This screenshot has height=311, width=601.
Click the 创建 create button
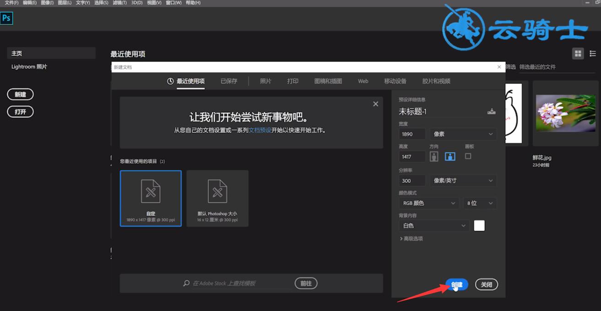pos(457,285)
